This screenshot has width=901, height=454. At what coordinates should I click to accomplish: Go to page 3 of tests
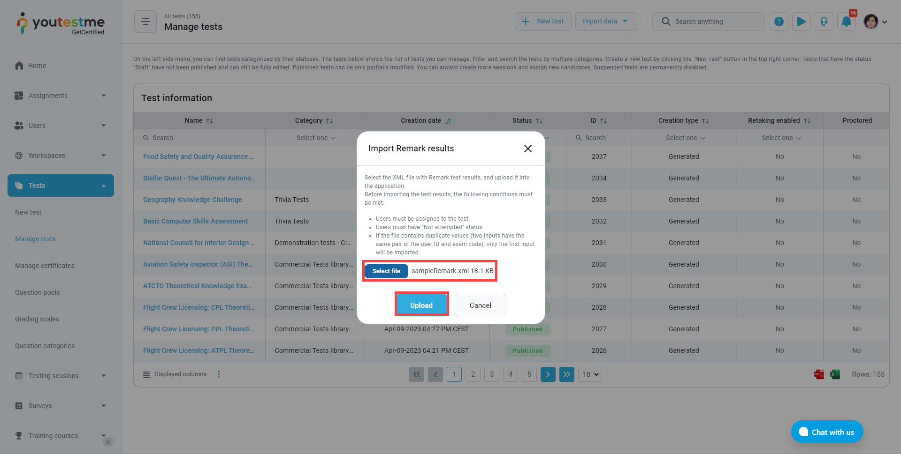tap(491, 374)
